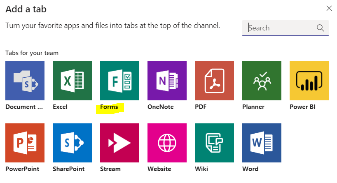
Task: Click the magnifier search icon
Action: click(x=320, y=28)
